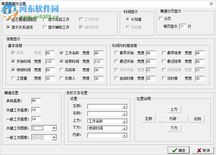Enable the 完成率 checkbox
The image size is (216, 155).
[62, 70]
